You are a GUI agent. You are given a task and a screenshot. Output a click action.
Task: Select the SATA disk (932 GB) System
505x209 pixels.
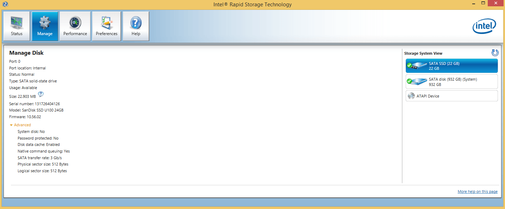point(452,82)
